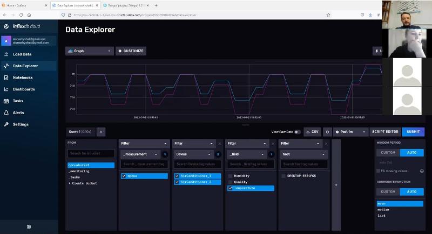The image size is (432, 234).
Task: Go to Dashboards in the sidebar
Action: coord(24,89)
